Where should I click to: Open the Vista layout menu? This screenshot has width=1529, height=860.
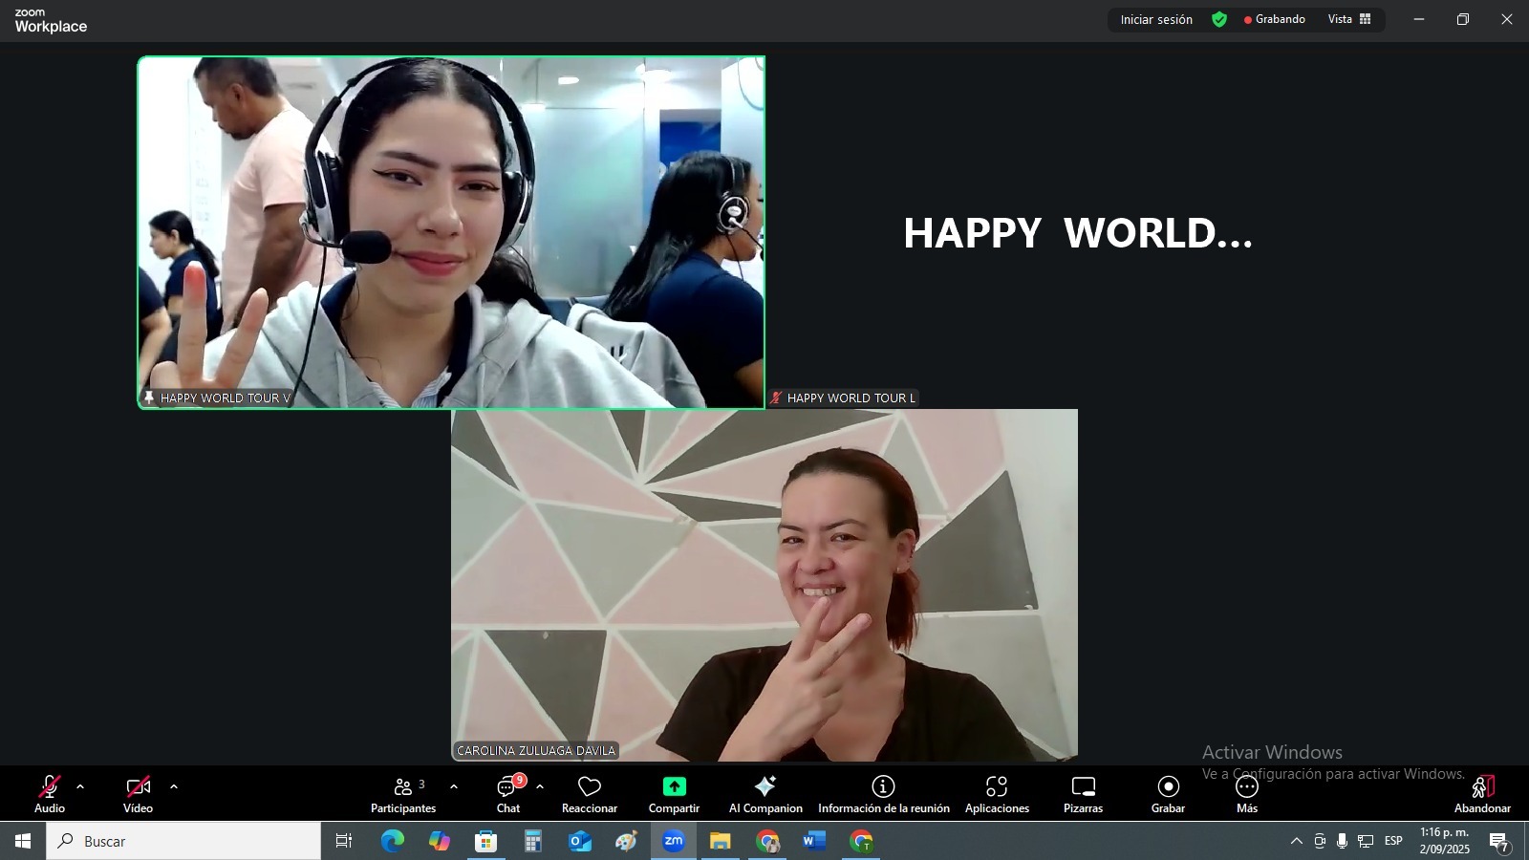pyautogui.click(x=1348, y=19)
